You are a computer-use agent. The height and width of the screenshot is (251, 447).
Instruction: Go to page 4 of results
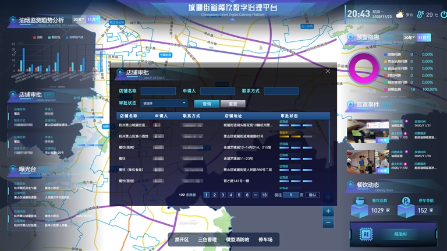231,195
